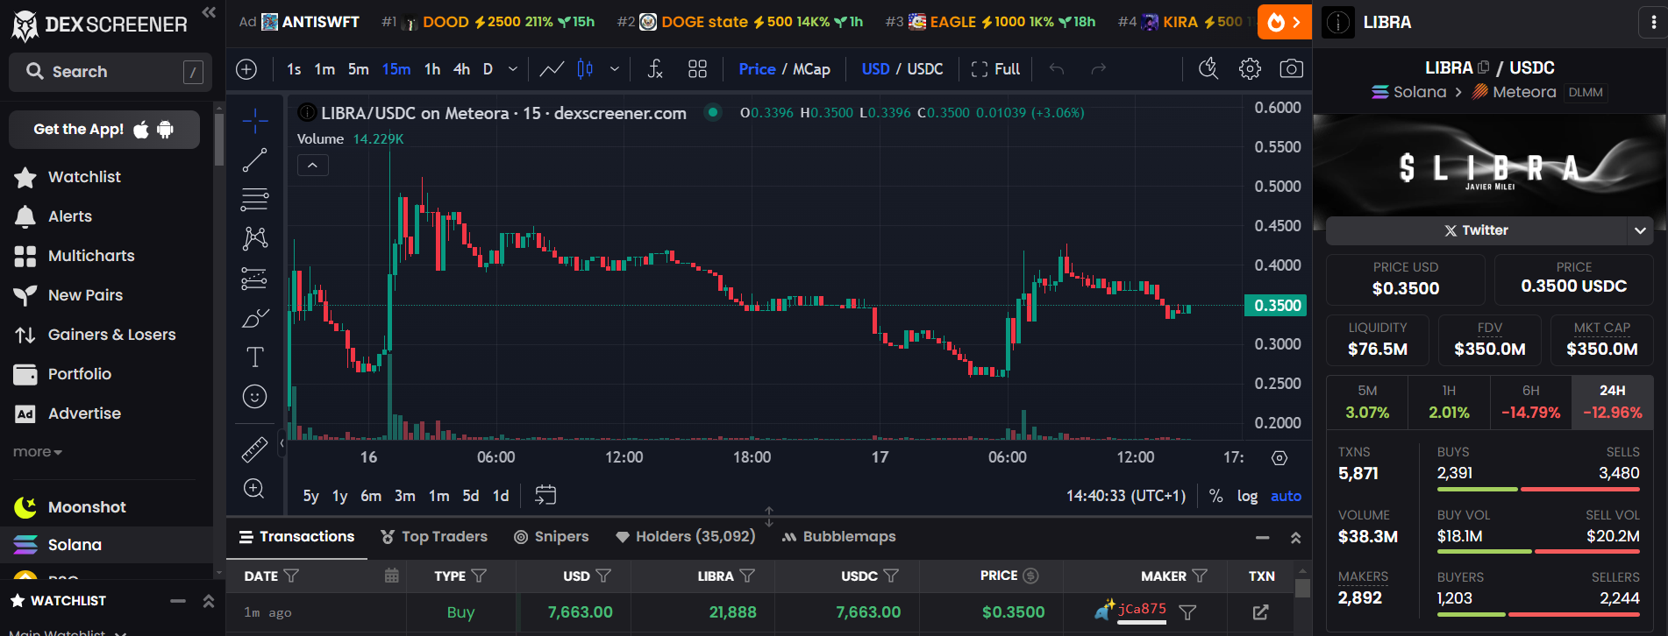The height and width of the screenshot is (636, 1668).
Task: Select the ruler measure tool
Action: pos(254,449)
